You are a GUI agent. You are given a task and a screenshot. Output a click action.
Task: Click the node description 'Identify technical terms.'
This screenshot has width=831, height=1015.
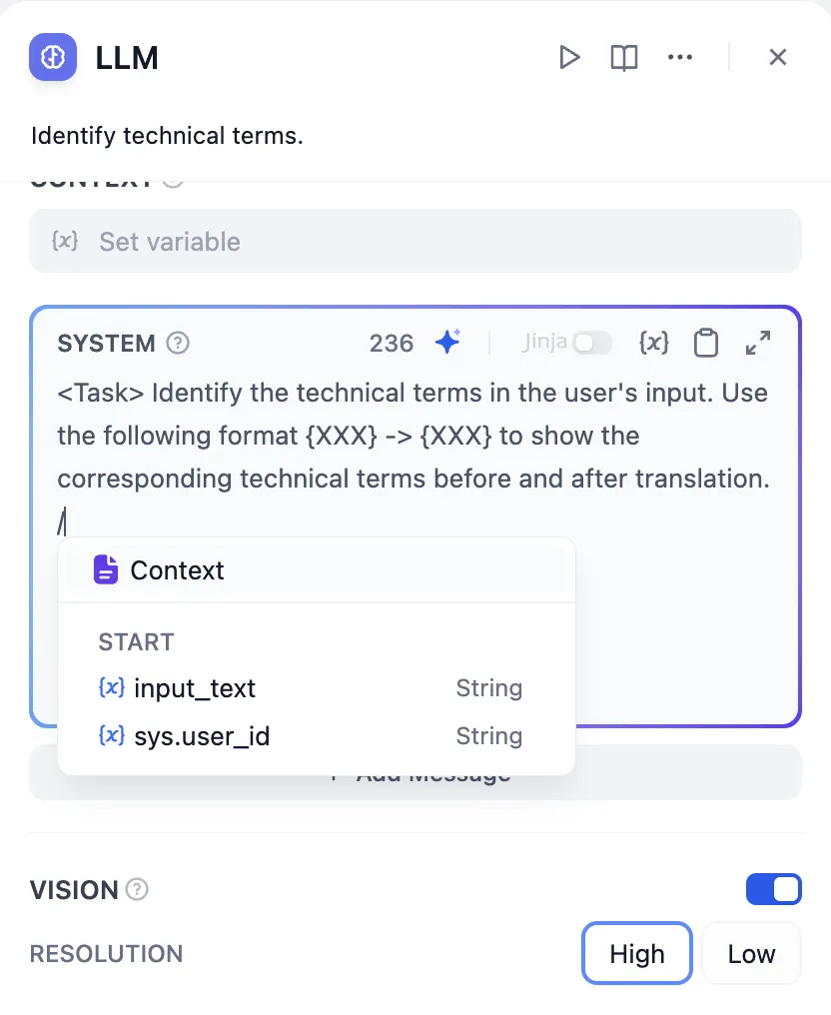(167, 135)
